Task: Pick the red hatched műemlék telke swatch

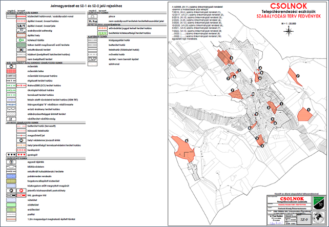Action: click(x=11, y=70)
